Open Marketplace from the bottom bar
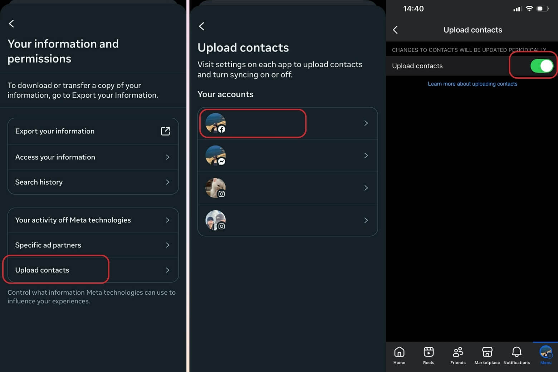The height and width of the screenshot is (372, 558). pos(487,355)
